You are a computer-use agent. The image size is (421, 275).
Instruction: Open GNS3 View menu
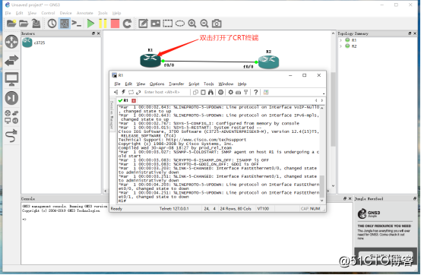pos(32,13)
